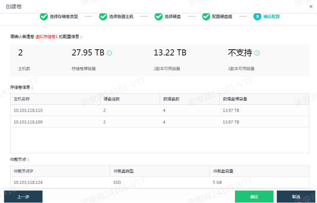Confirm configuration with the 确定 button

coord(254,197)
